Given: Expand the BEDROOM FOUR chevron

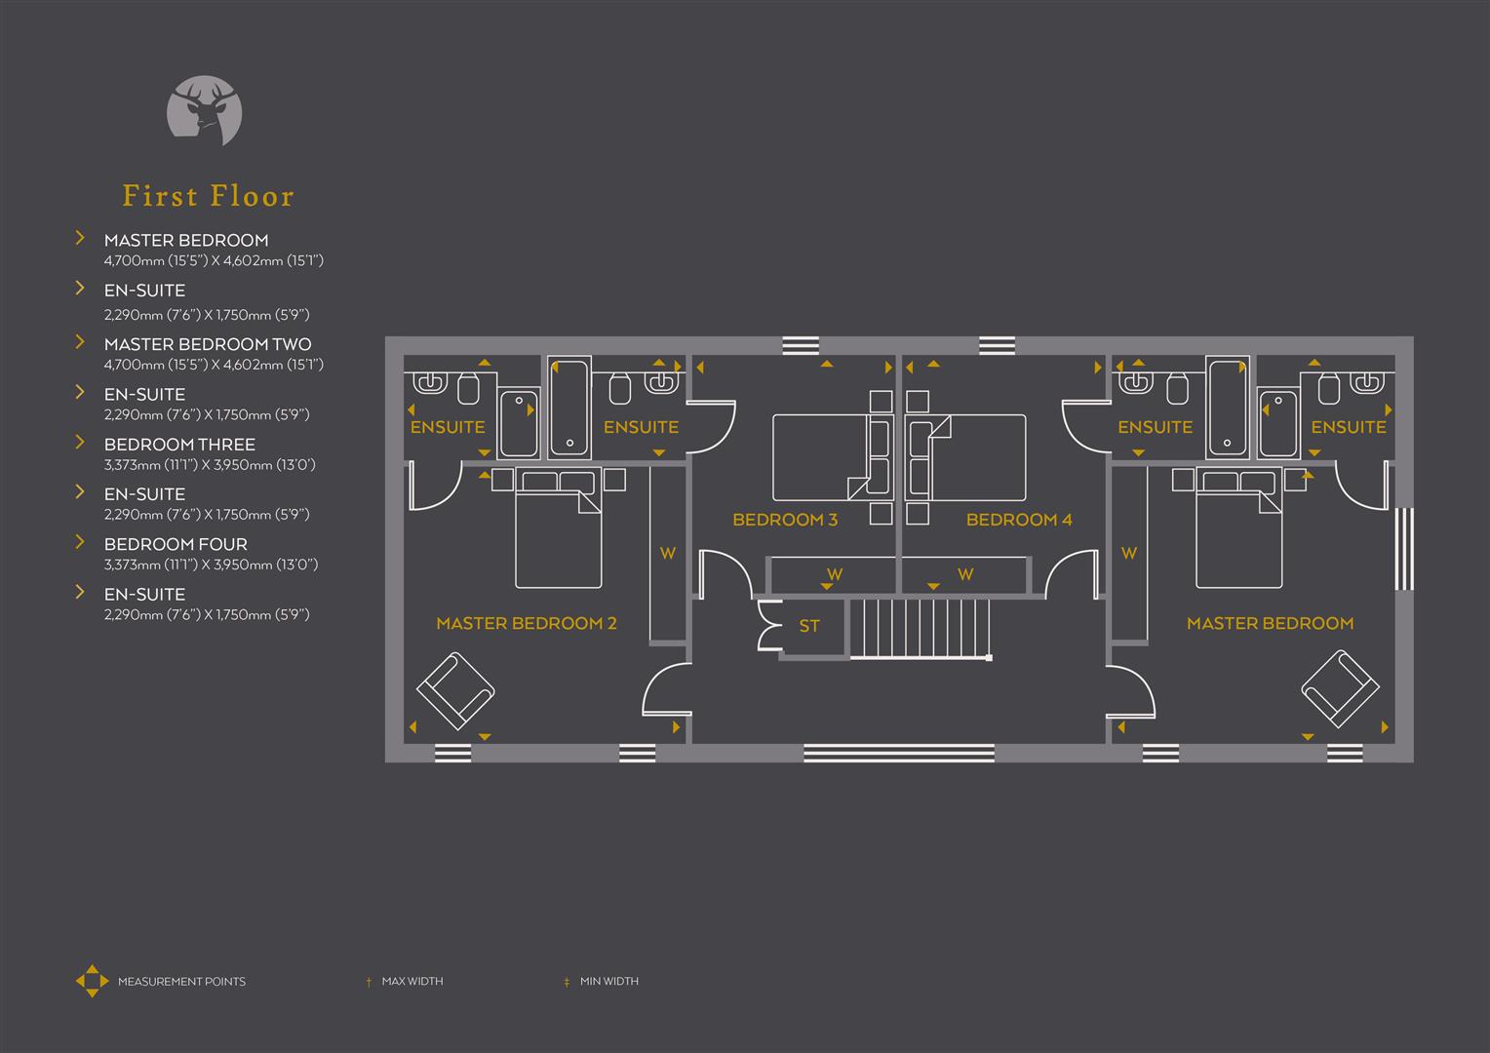Looking at the screenshot, I should pyautogui.click(x=79, y=540).
